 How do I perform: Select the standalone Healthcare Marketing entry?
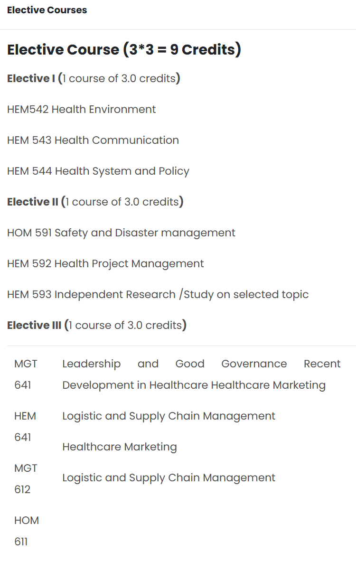(x=120, y=447)
